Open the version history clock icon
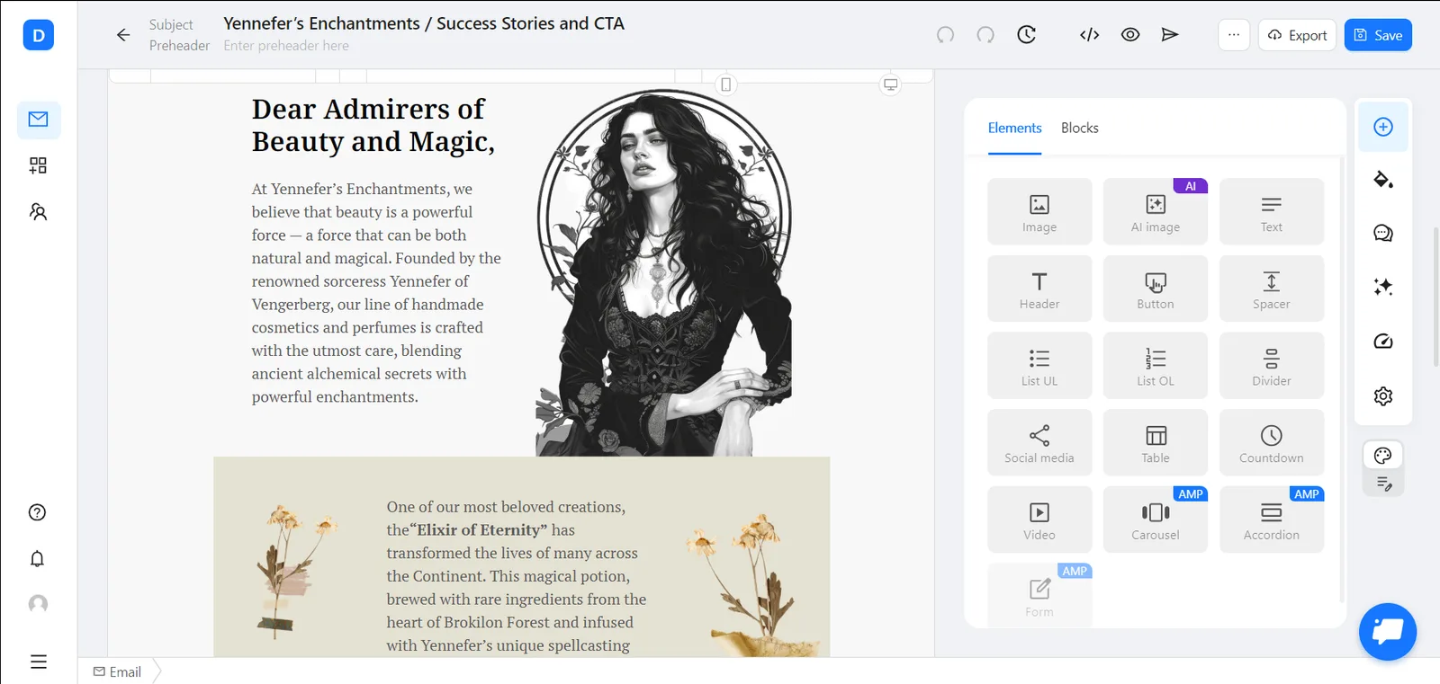Viewport: 1440px width, 684px height. pyautogui.click(x=1027, y=35)
